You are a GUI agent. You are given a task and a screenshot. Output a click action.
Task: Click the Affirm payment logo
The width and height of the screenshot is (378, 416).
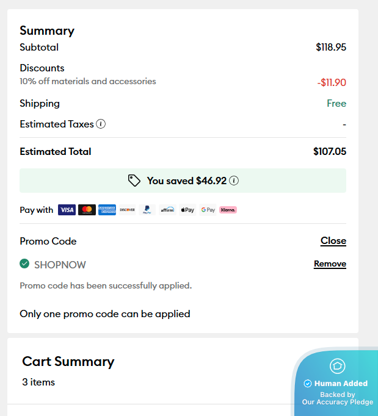point(167,210)
